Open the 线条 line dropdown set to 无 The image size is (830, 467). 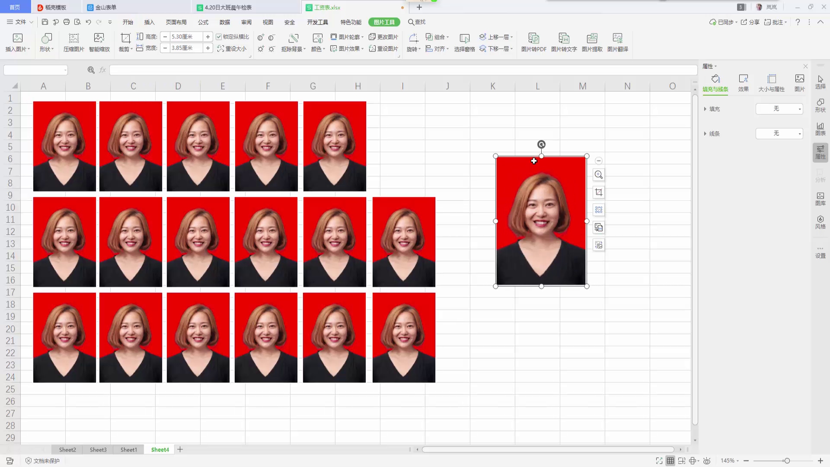(x=779, y=134)
